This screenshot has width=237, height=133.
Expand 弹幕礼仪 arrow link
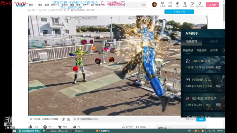(190, 119)
